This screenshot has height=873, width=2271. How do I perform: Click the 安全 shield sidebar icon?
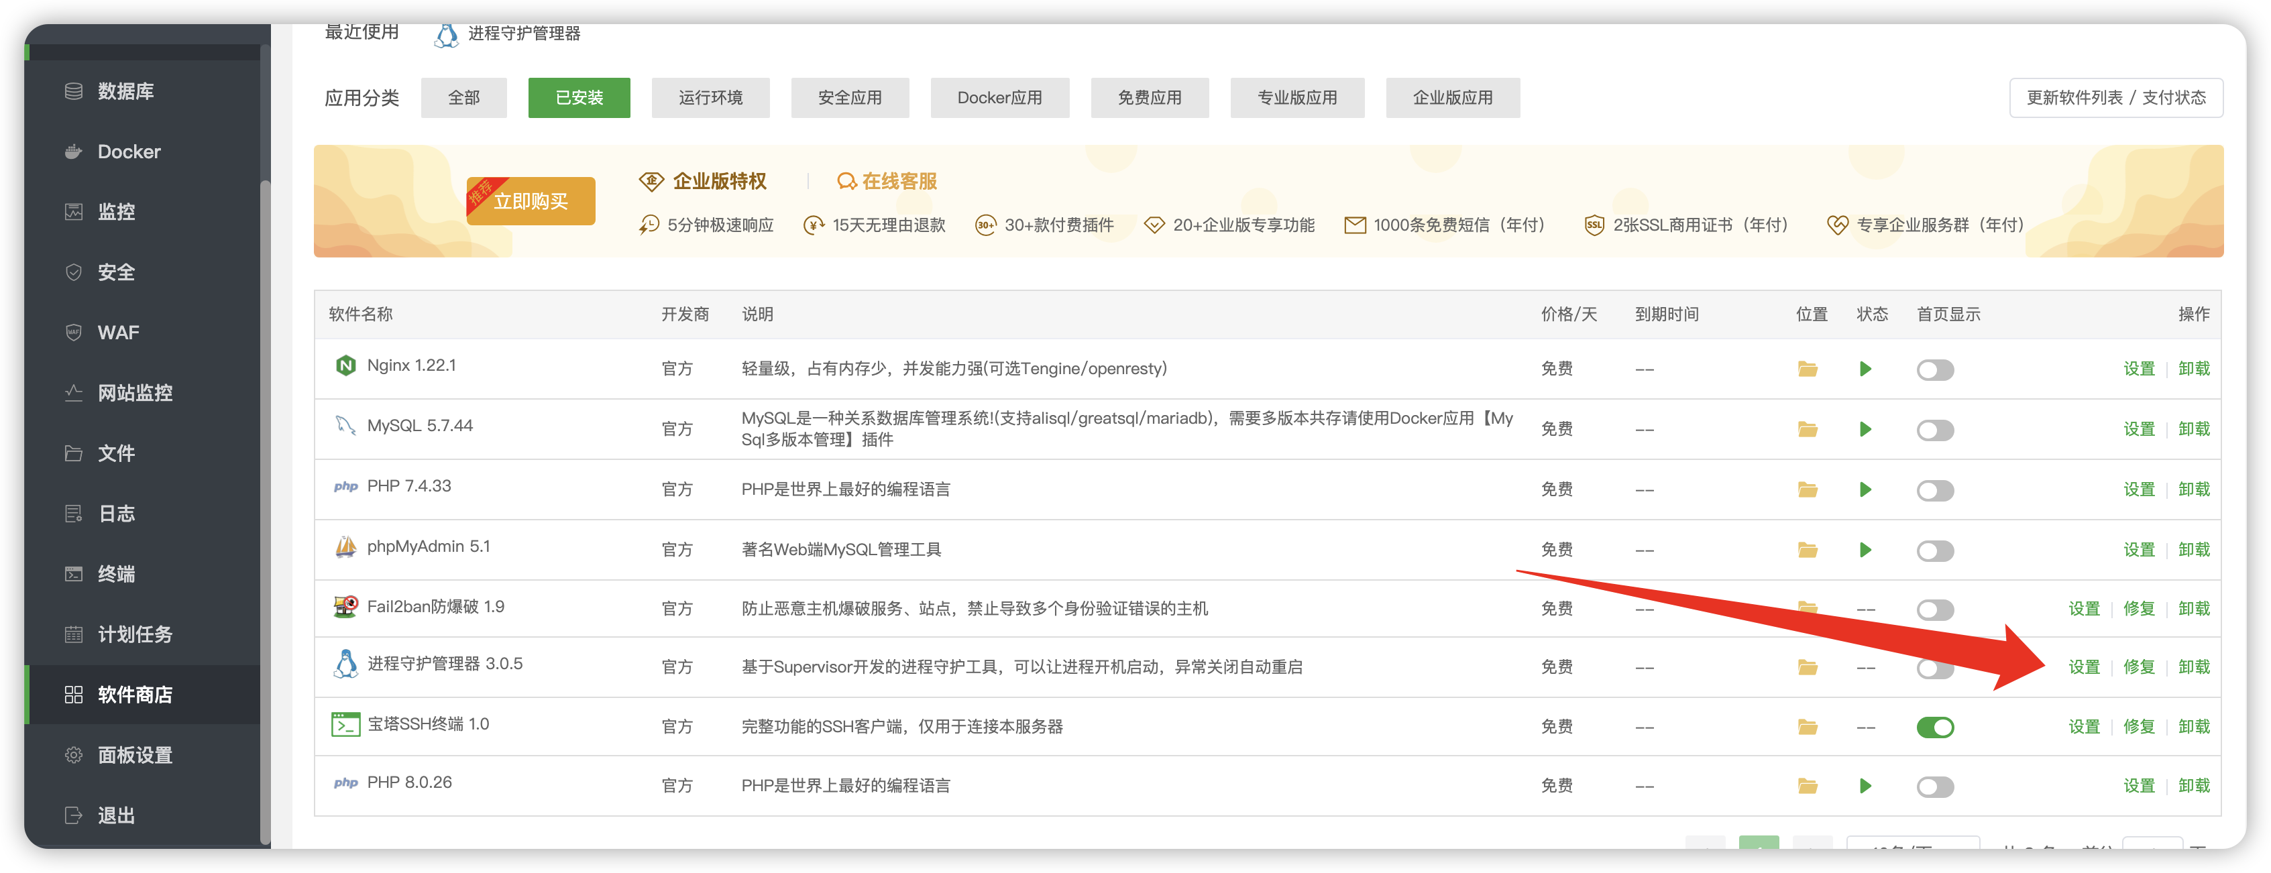(74, 272)
